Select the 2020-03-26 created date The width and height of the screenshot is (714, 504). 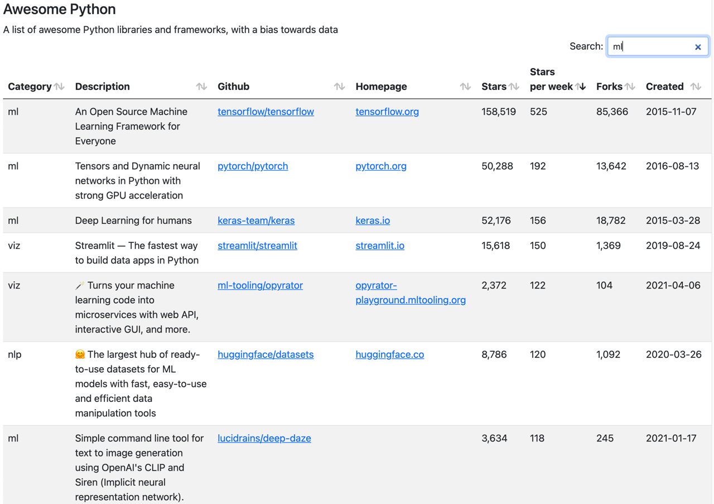(673, 354)
